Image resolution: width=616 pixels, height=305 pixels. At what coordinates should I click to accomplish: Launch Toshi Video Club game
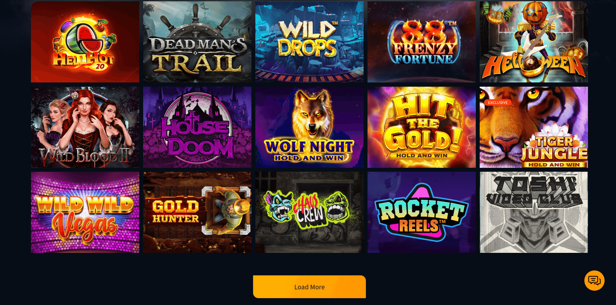(534, 212)
